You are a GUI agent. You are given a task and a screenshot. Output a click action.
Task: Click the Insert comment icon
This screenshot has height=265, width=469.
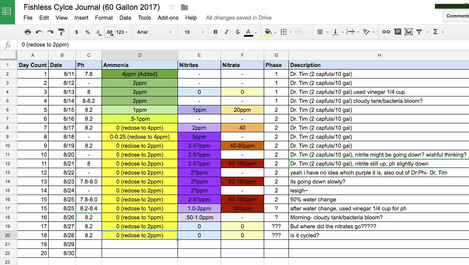[397, 32]
